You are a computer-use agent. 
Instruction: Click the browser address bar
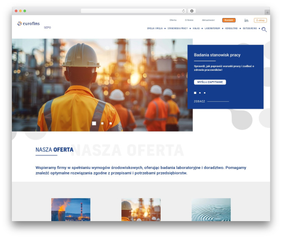[x=134, y=11]
